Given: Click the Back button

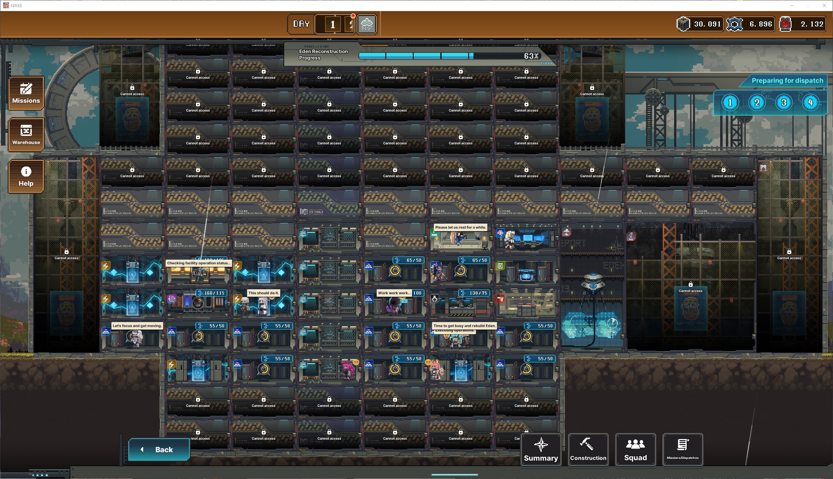Looking at the screenshot, I should click(159, 449).
